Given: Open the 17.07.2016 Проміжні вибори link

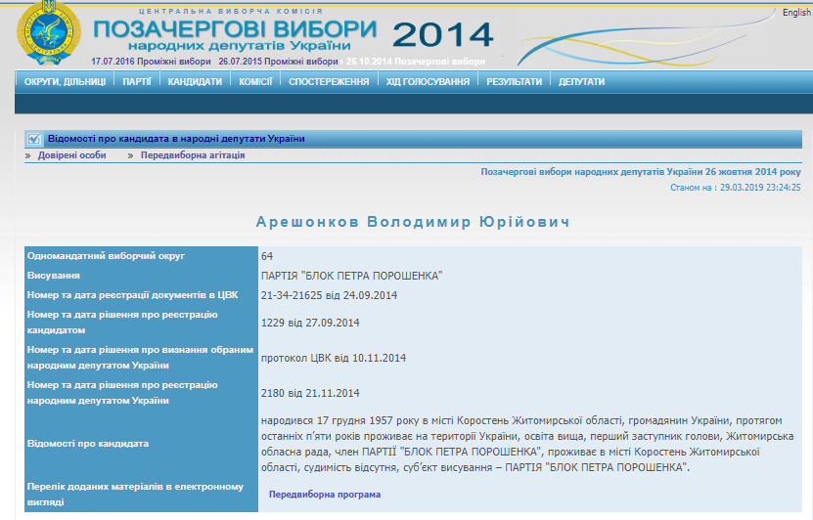Looking at the screenshot, I should pos(151,61).
